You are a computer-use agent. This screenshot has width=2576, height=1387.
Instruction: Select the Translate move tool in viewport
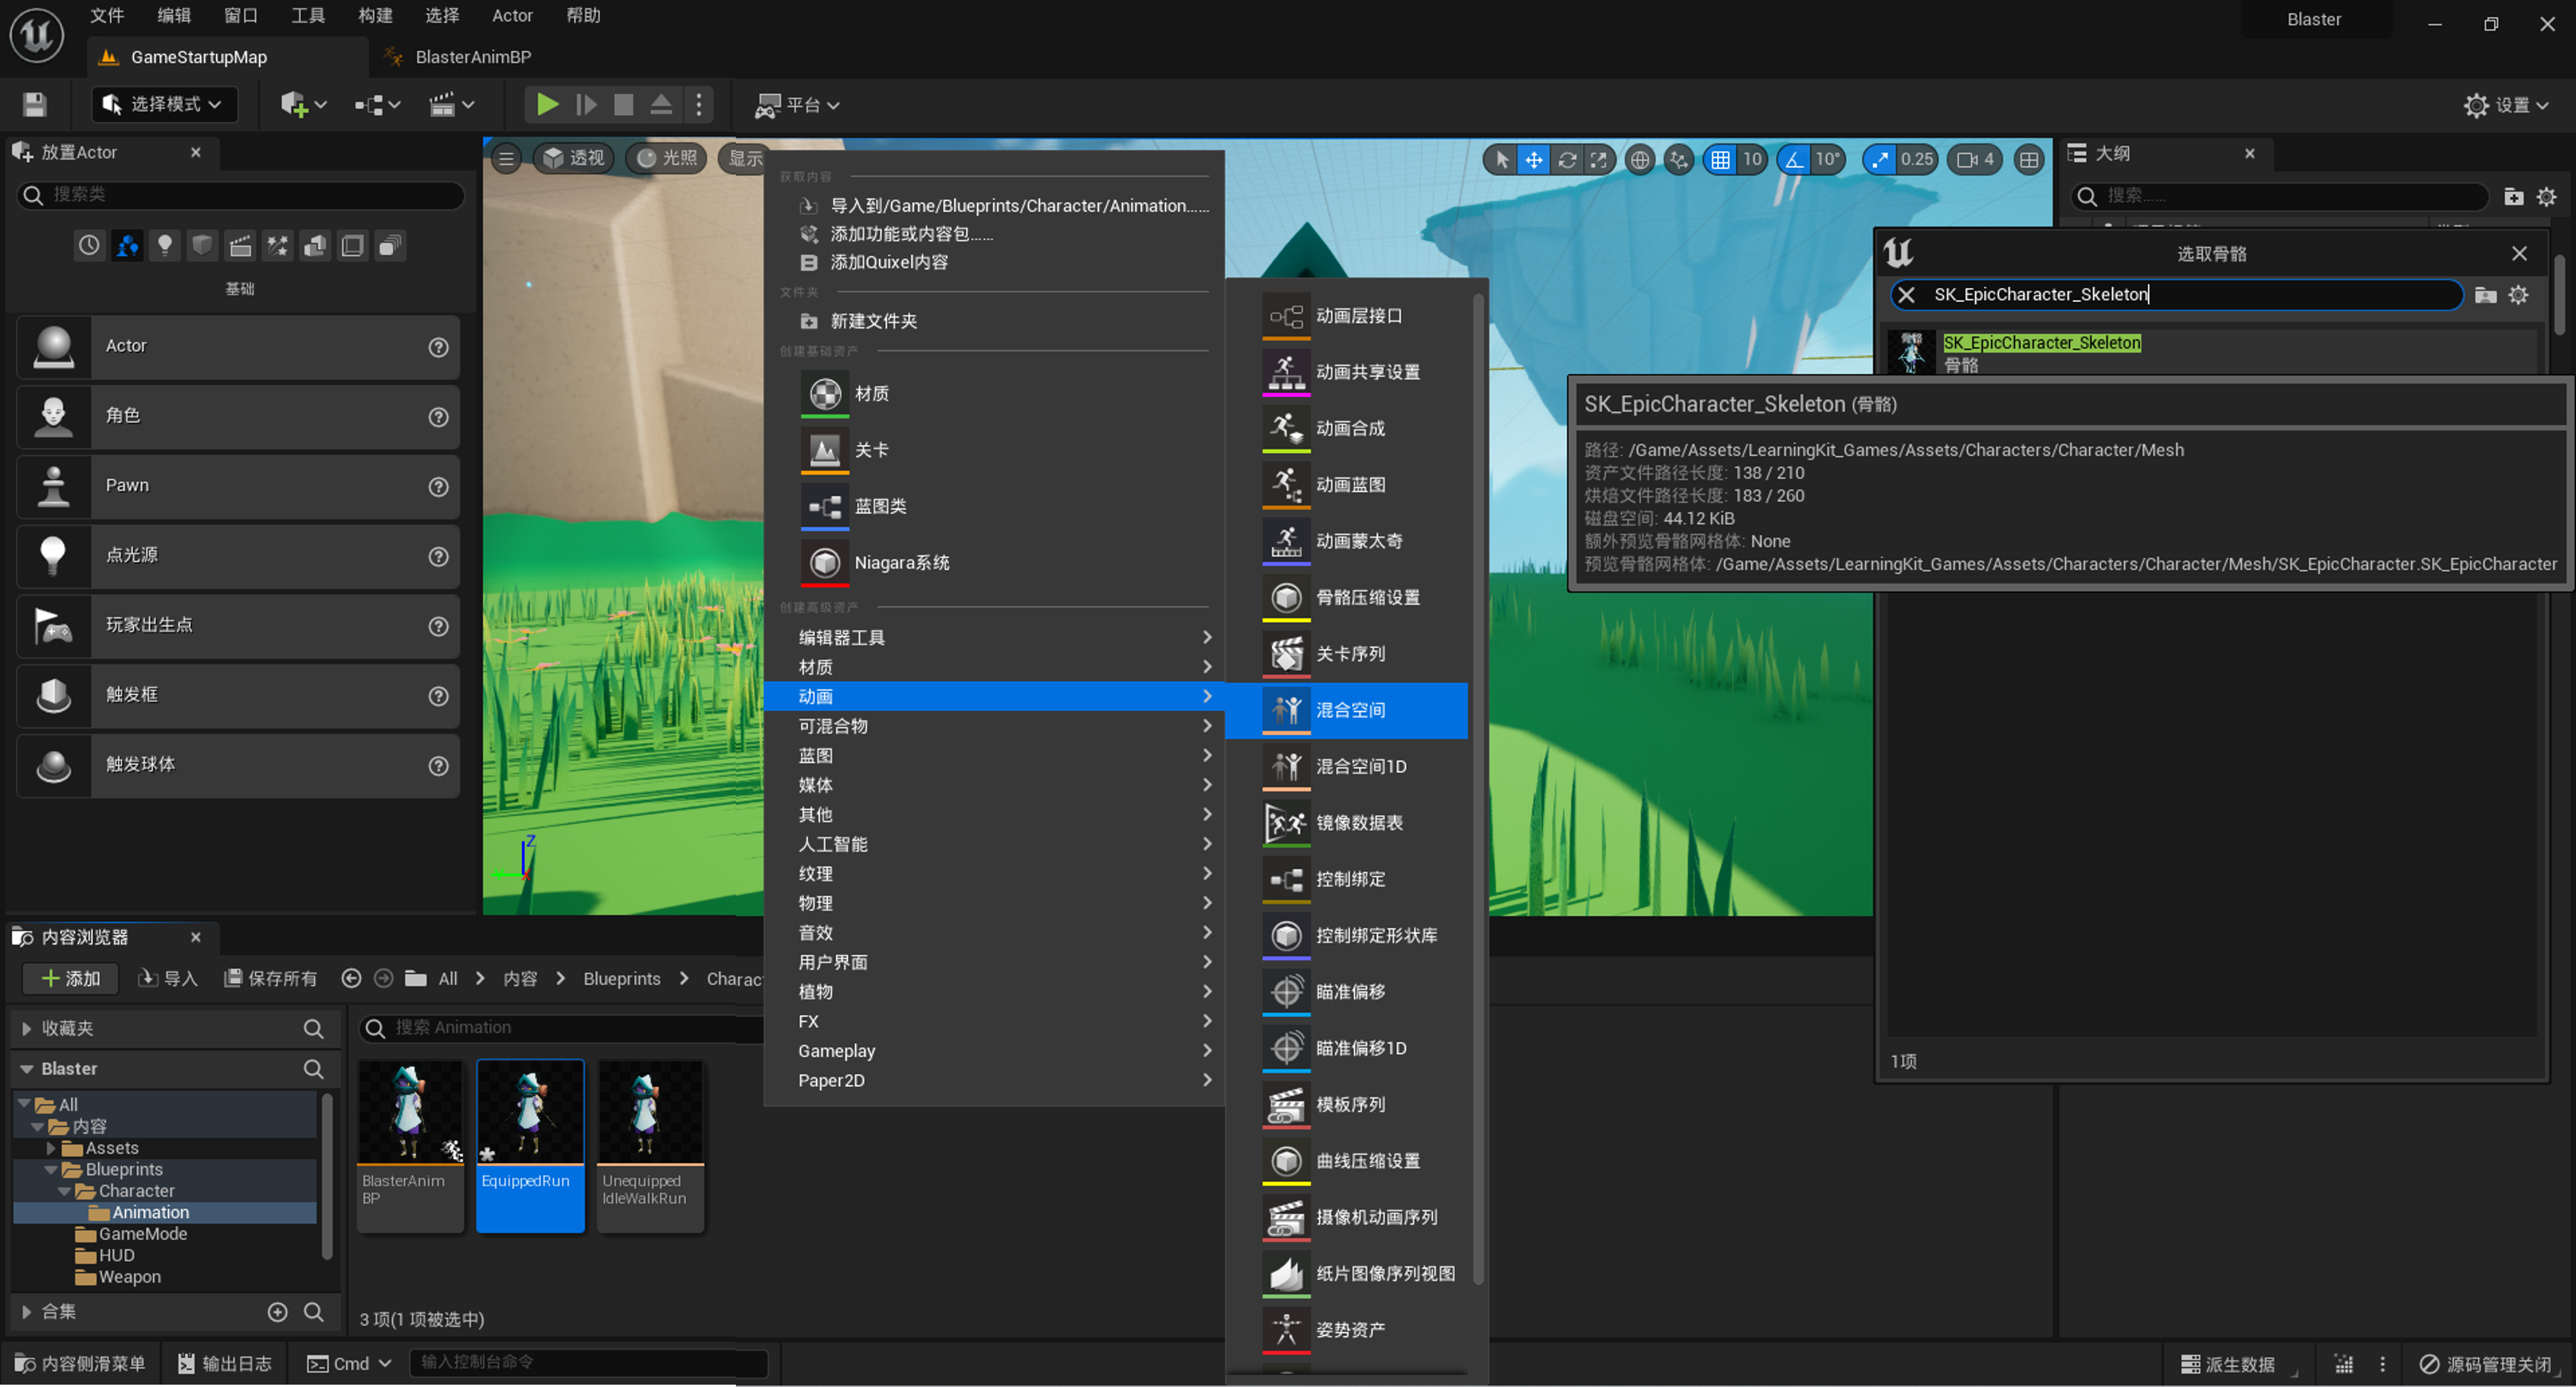click(1533, 159)
